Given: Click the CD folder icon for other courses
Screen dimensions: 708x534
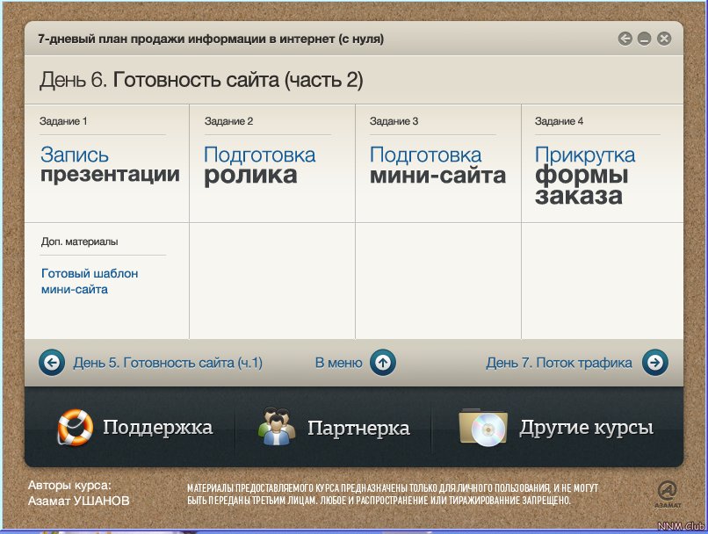Looking at the screenshot, I should tap(483, 428).
